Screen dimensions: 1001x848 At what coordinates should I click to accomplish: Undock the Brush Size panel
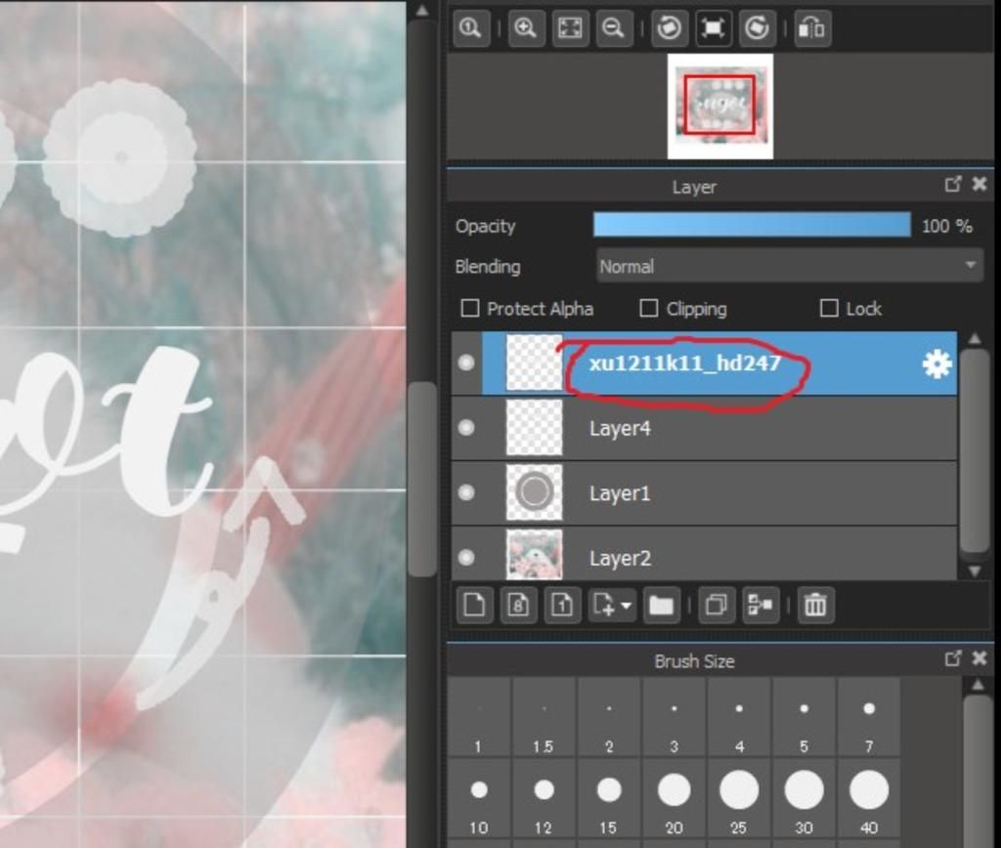[x=952, y=657]
